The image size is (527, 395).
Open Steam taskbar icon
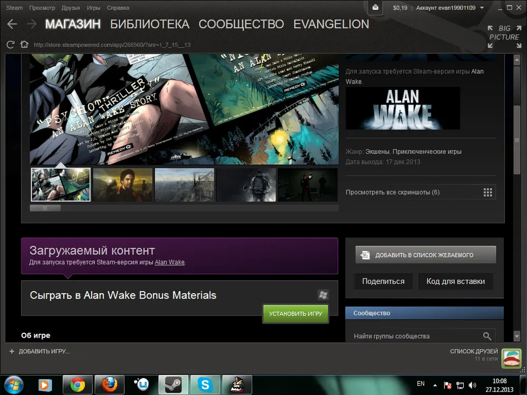click(x=173, y=385)
